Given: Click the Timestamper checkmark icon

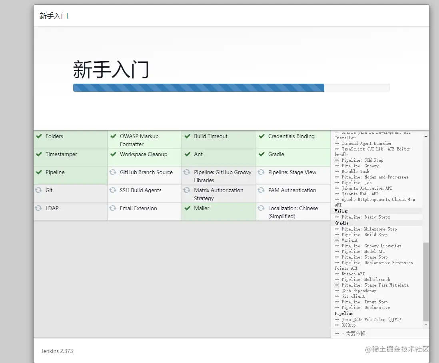Looking at the screenshot, I should coord(39,154).
